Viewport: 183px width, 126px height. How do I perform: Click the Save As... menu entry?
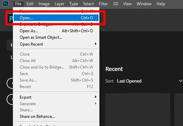pyautogui.click(x=56, y=80)
